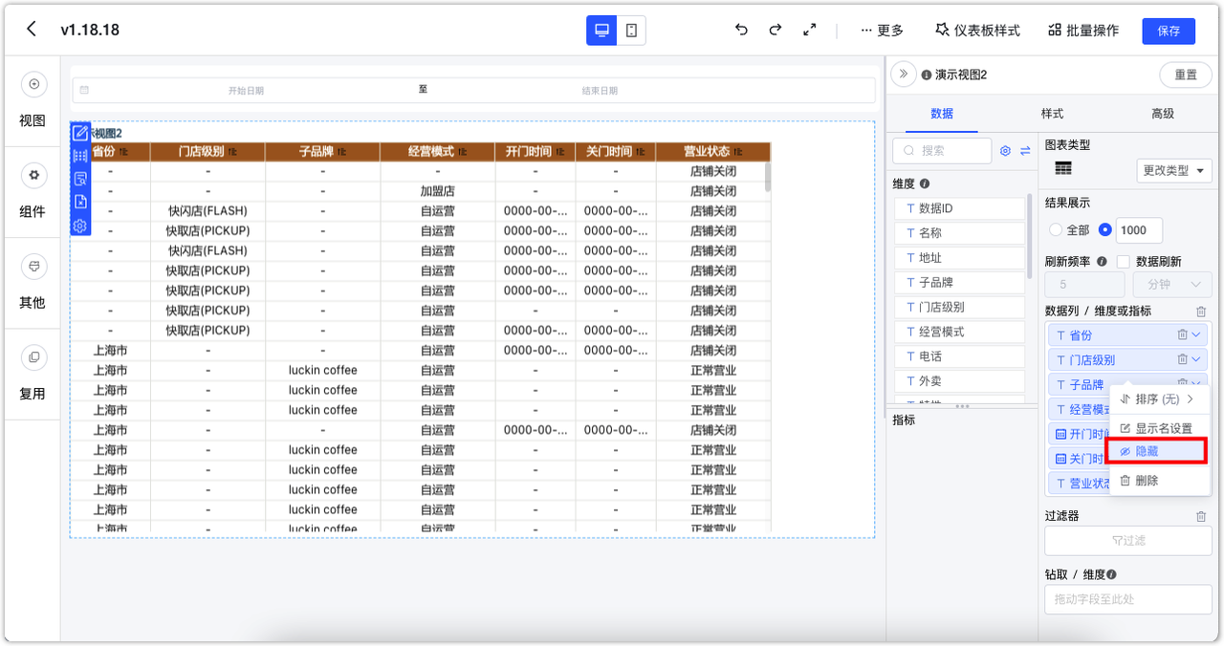1224x646 pixels.
Task: Open the 分钟 refresh unit dropdown
Action: point(1172,284)
